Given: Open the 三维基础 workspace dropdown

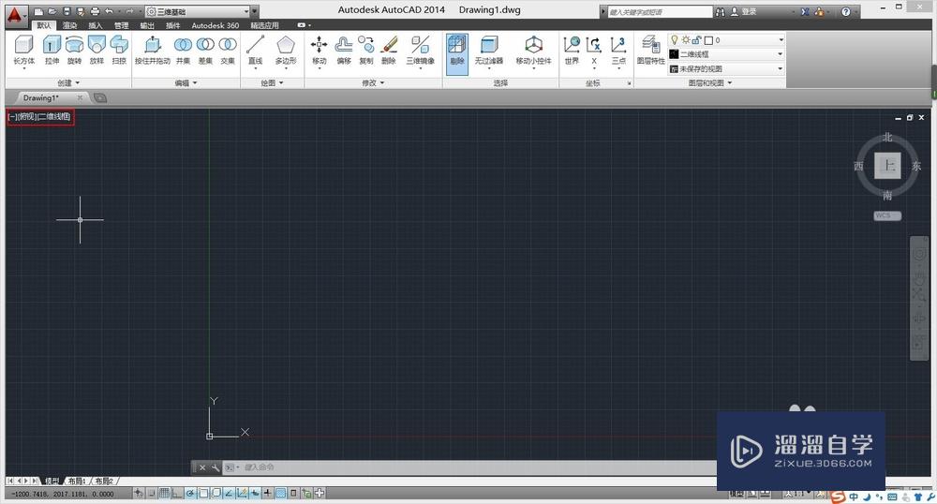Looking at the screenshot, I should coord(197,11).
